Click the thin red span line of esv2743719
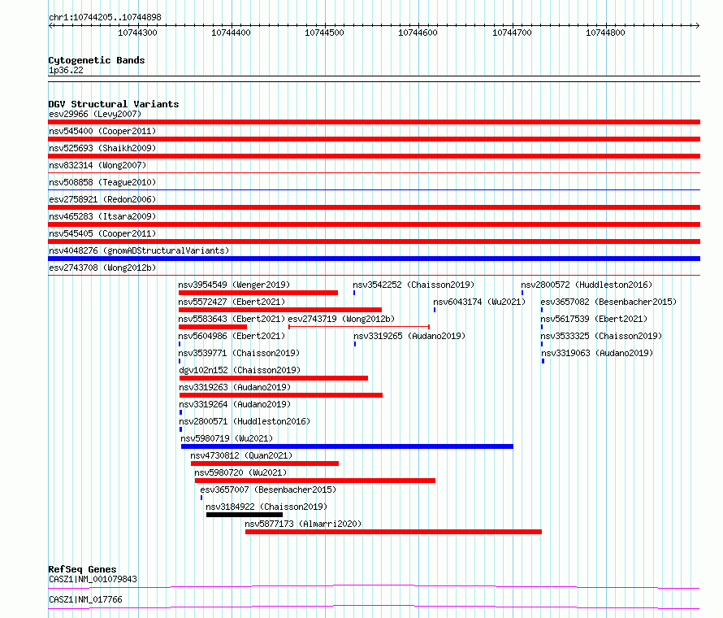Viewport: 723px width, 618px height. pyautogui.click(x=359, y=327)
